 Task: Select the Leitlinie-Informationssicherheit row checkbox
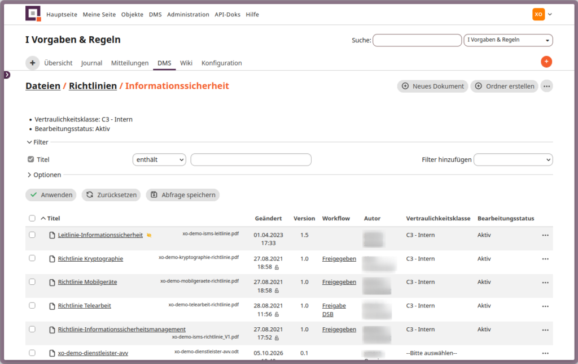(32, 235)
